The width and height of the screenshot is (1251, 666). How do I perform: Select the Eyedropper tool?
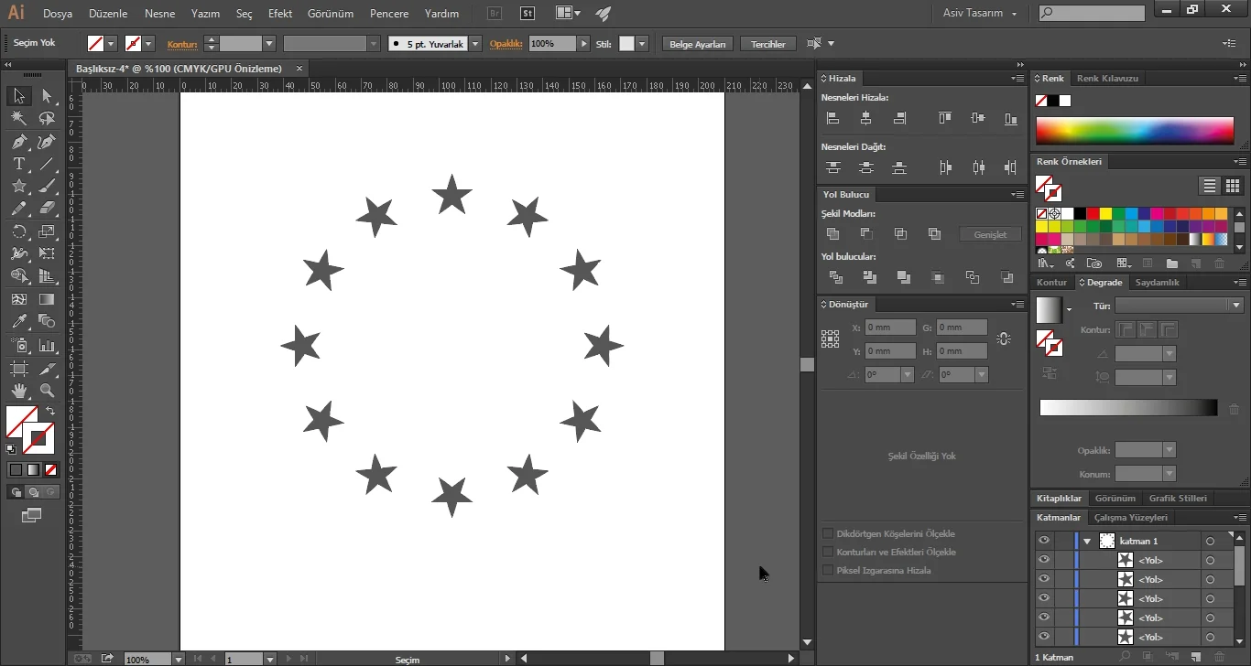(18, 321)
